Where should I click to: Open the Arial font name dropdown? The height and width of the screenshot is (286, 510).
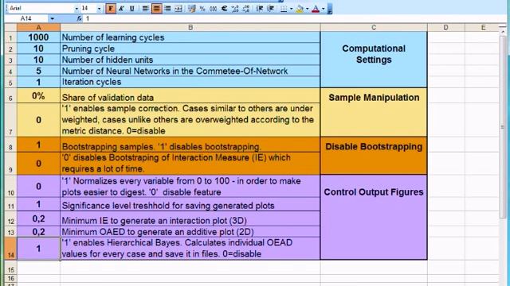click(76, 9)
